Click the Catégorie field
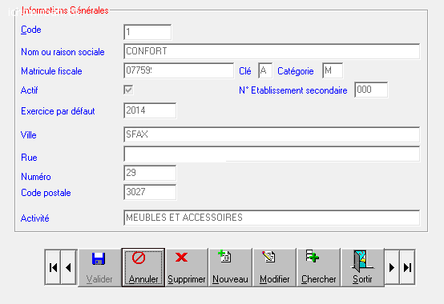Viewport: 444px width, 304px height. point(333,70)
